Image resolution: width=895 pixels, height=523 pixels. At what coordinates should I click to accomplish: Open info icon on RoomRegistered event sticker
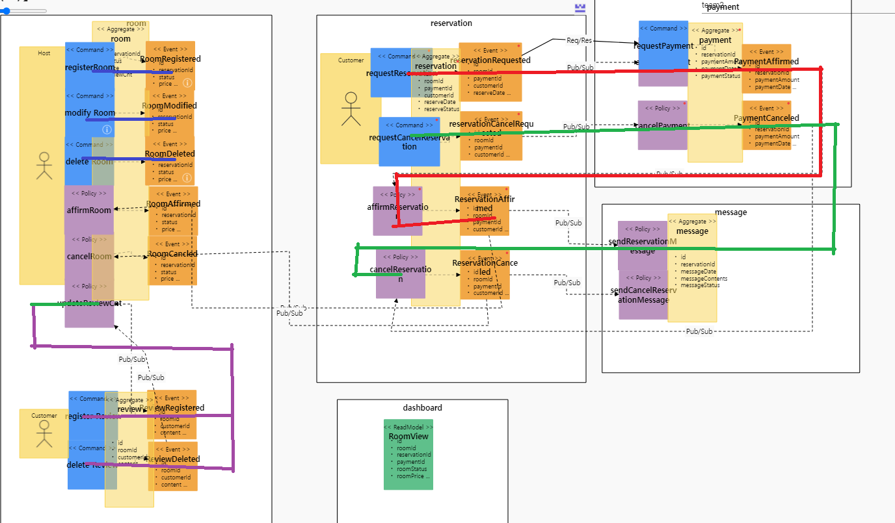(x=187, y=82)
